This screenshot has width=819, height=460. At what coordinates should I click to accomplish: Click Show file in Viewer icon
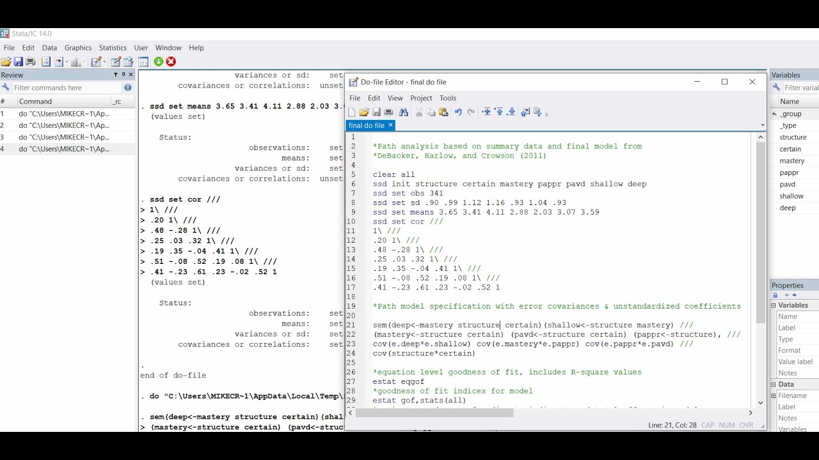(x=525, y=112)
